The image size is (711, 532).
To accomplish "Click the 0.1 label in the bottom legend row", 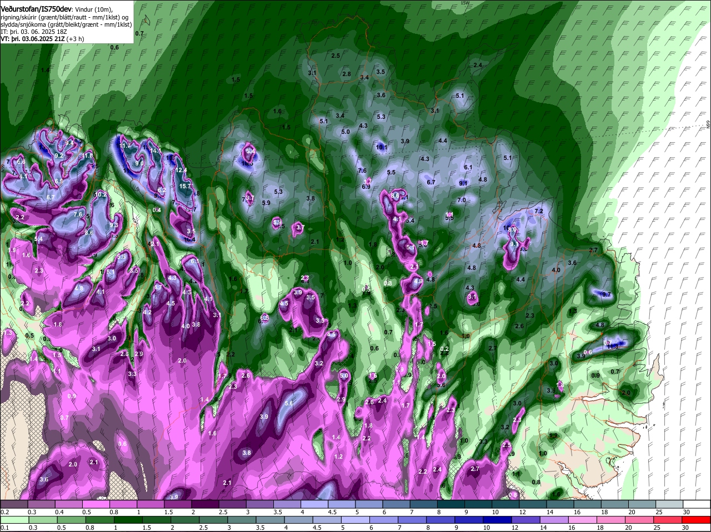I will 5,528.
